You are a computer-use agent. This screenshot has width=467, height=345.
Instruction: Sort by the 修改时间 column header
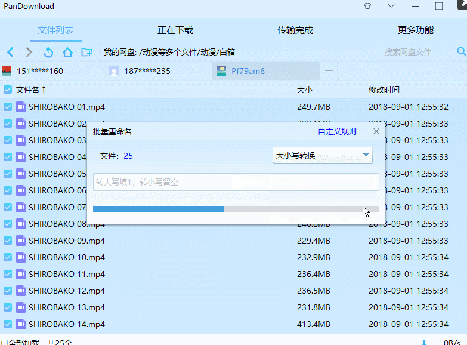tap(384, 90)
